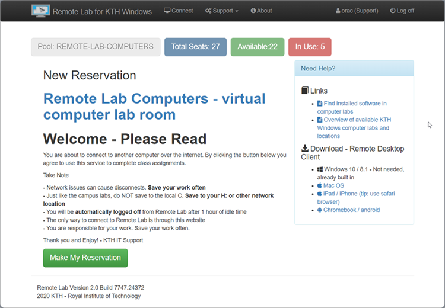
Task: Go to the About page
Action: click(261, 11)
